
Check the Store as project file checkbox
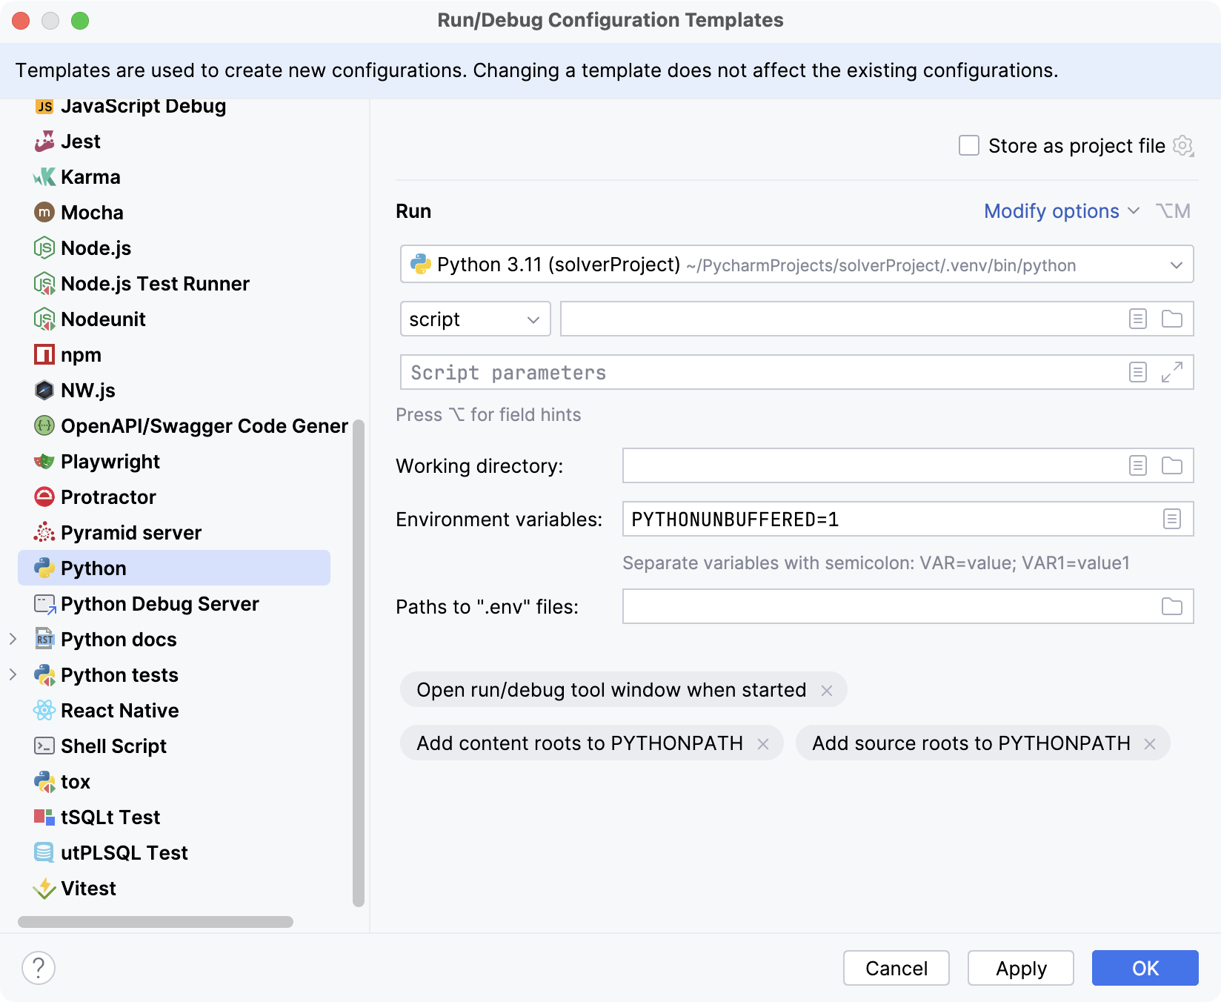pos(968,146)
